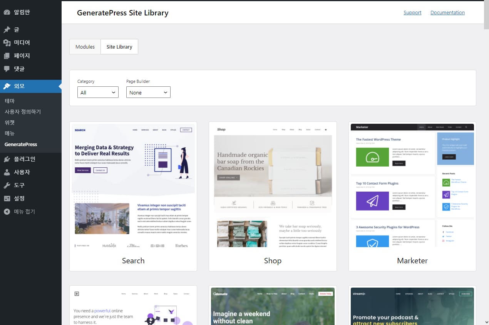Screen dimensions: 489x325
Task: Open the Category dropdown set to All
Action: pyautogui.click(x=98, y=92)
